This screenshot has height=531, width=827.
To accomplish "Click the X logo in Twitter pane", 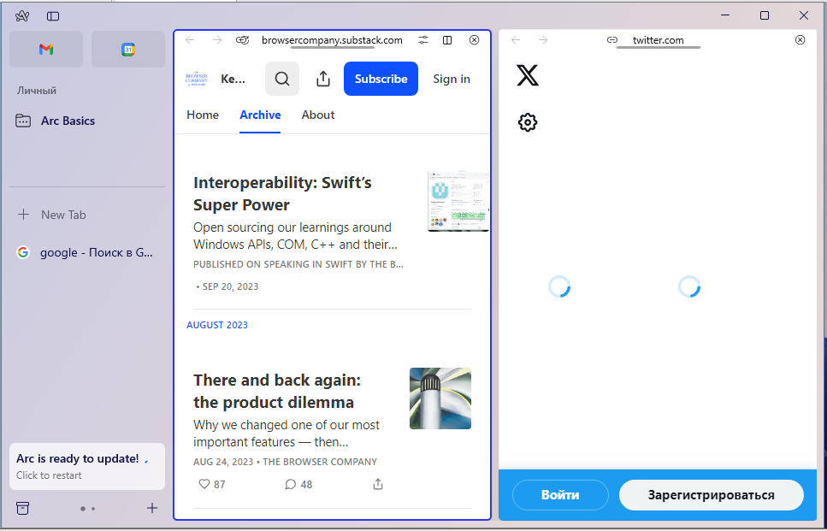I will coord(528,75).
